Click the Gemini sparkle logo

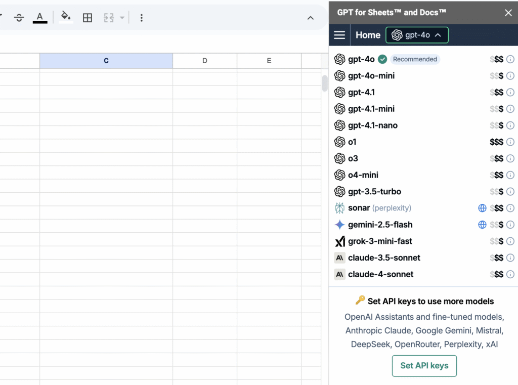click(339, 225)
